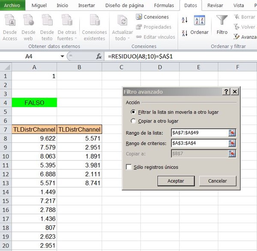Image resolution: width=257 pixels, height=251 pixels.
Task: Select cell with value 2.111
Action: (79, 174)
